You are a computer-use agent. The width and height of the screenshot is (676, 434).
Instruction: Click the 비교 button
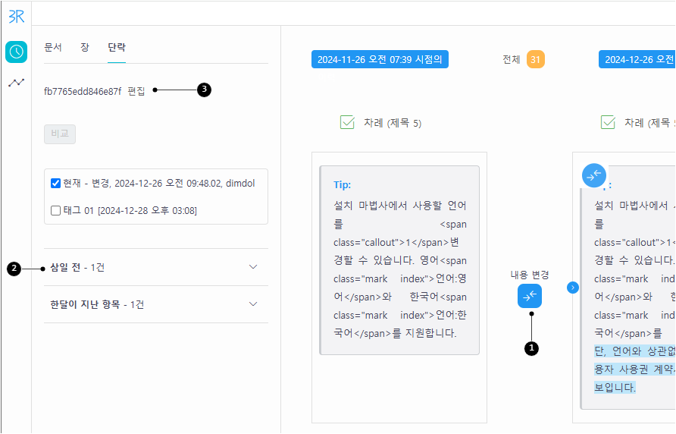pos(60,134)
